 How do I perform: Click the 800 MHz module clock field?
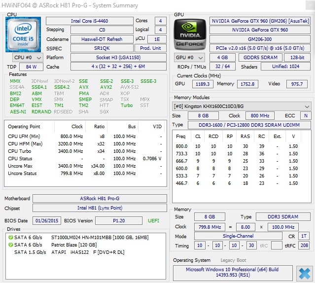tap(260, 116)
